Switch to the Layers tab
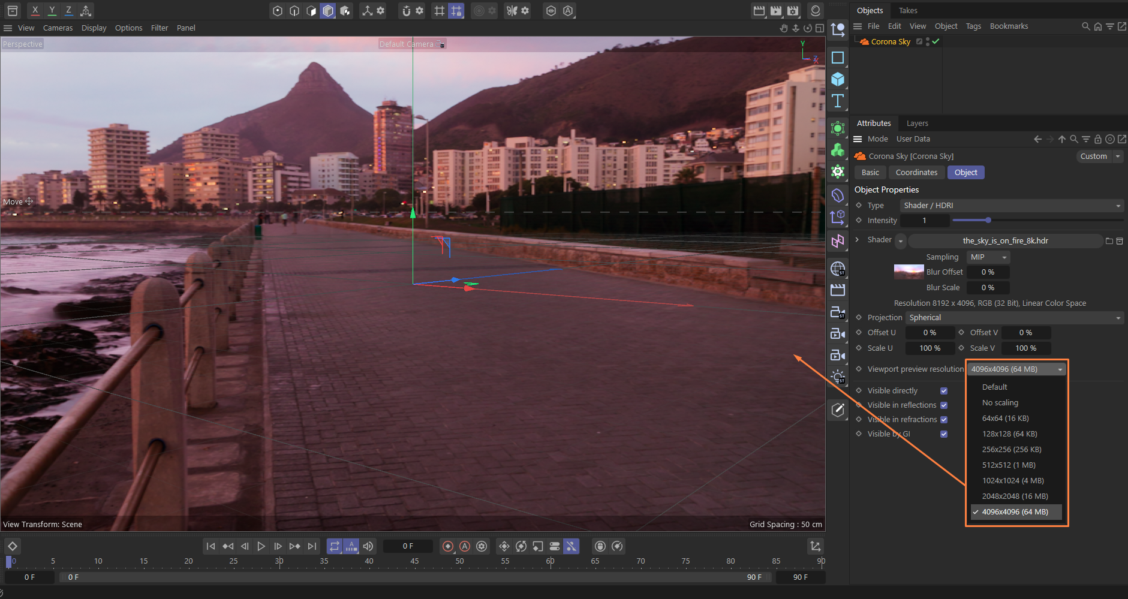The height and width of the screenshot is (599, 1128). tap(917, 124)
